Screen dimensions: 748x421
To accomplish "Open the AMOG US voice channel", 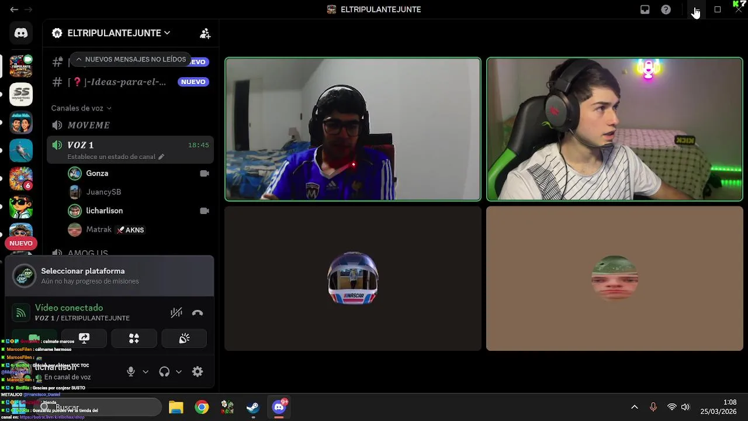I will 130,253.
